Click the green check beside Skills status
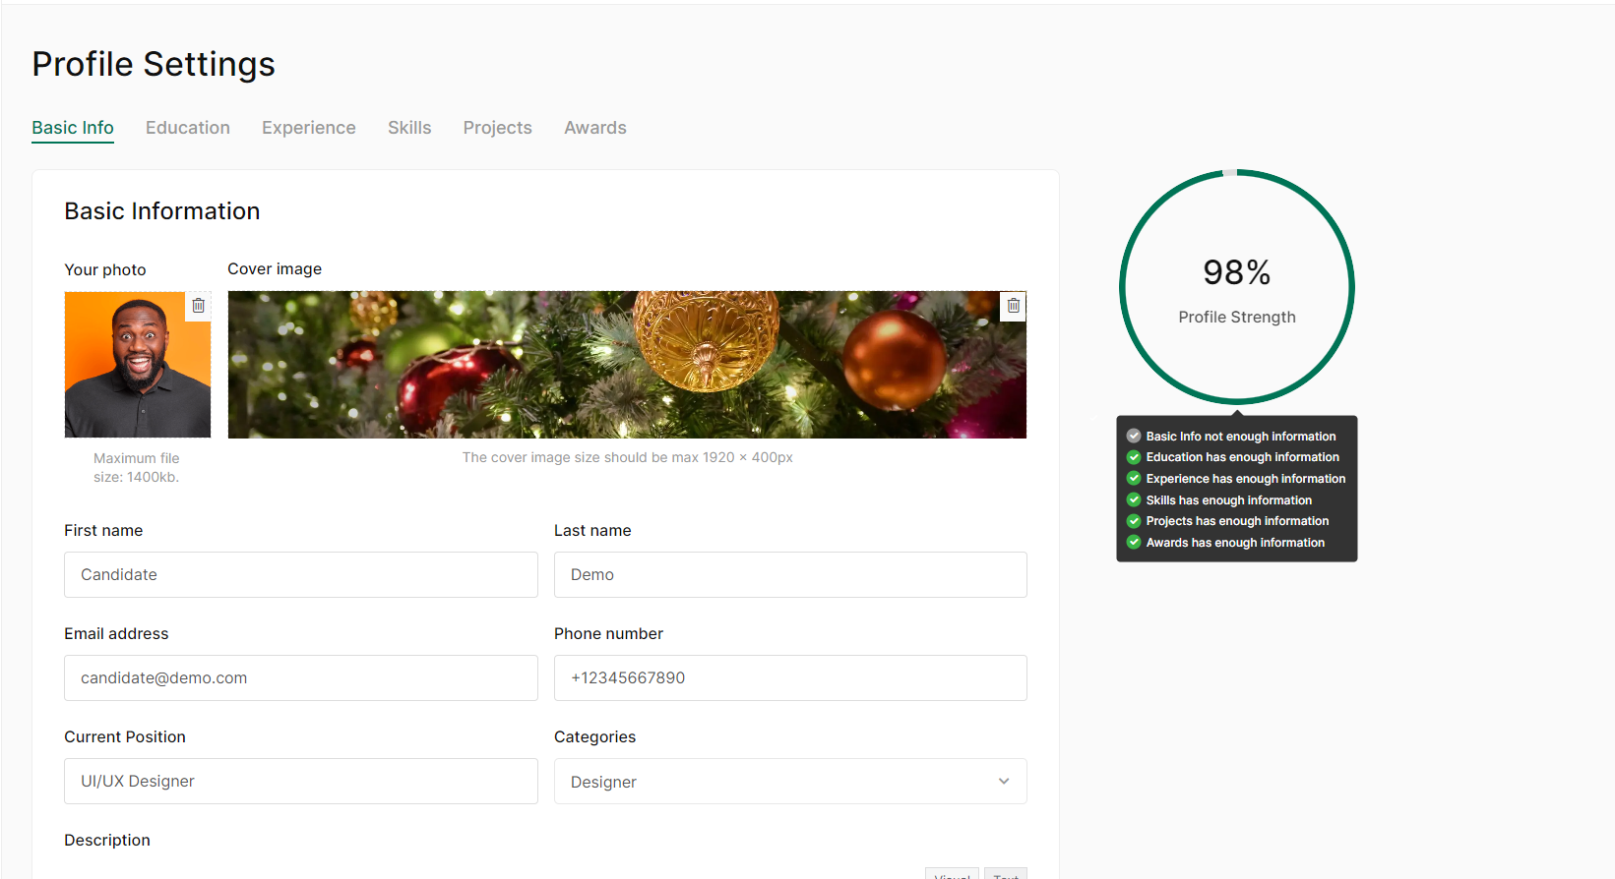The width and height of the screenshot is (1615, 879). (x=1134, y=499)
